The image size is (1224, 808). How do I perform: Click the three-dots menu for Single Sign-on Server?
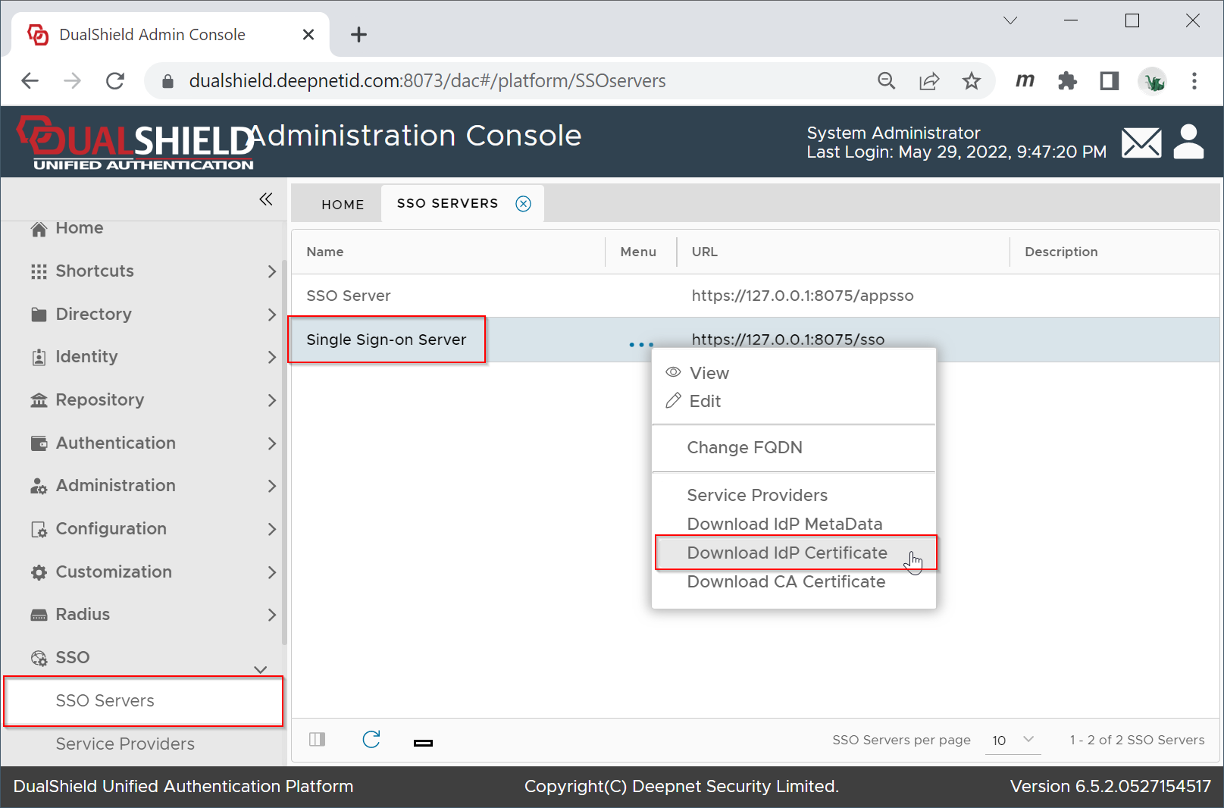640,345
